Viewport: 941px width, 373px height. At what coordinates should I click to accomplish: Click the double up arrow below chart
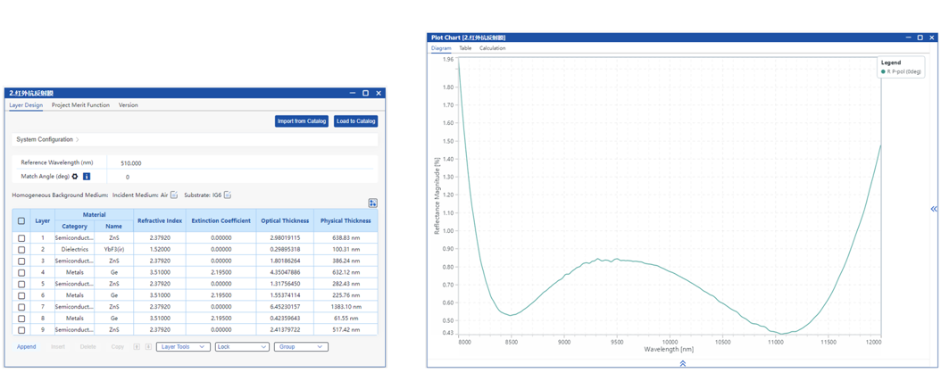coord(683,363)
